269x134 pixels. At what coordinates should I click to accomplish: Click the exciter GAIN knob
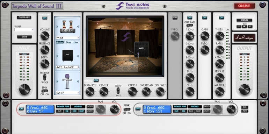point(205,36)
